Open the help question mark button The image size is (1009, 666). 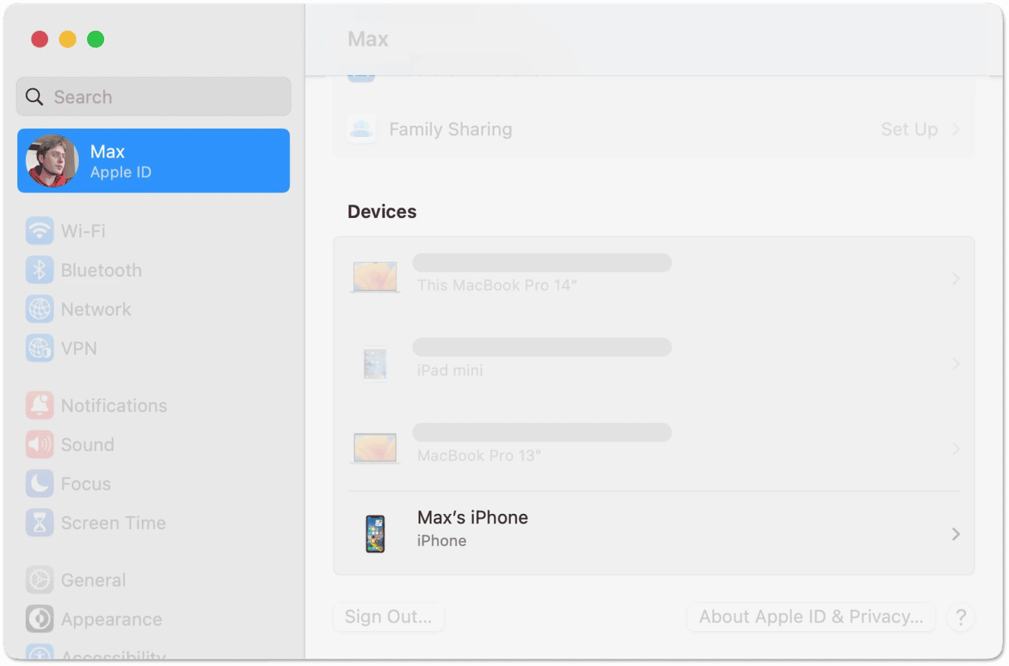click(x=961, y=617)
